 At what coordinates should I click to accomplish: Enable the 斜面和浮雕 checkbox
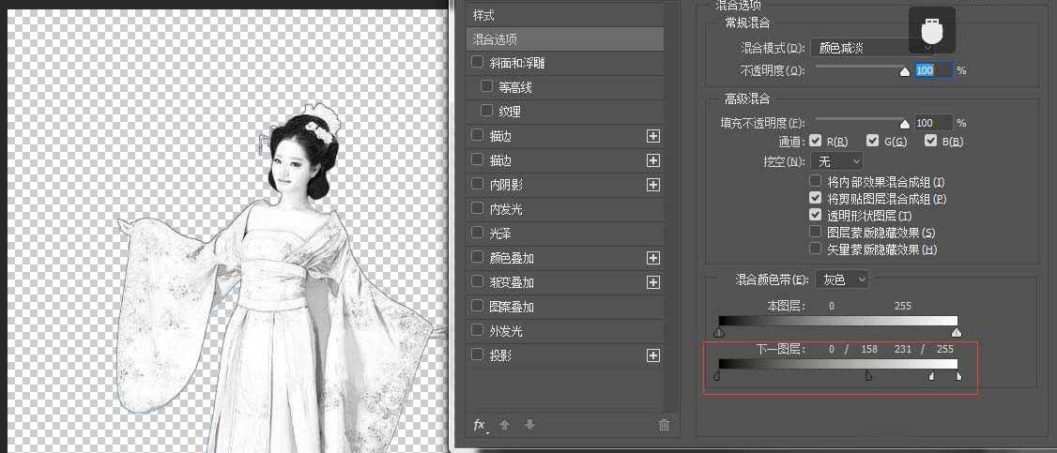click(477, 62)
